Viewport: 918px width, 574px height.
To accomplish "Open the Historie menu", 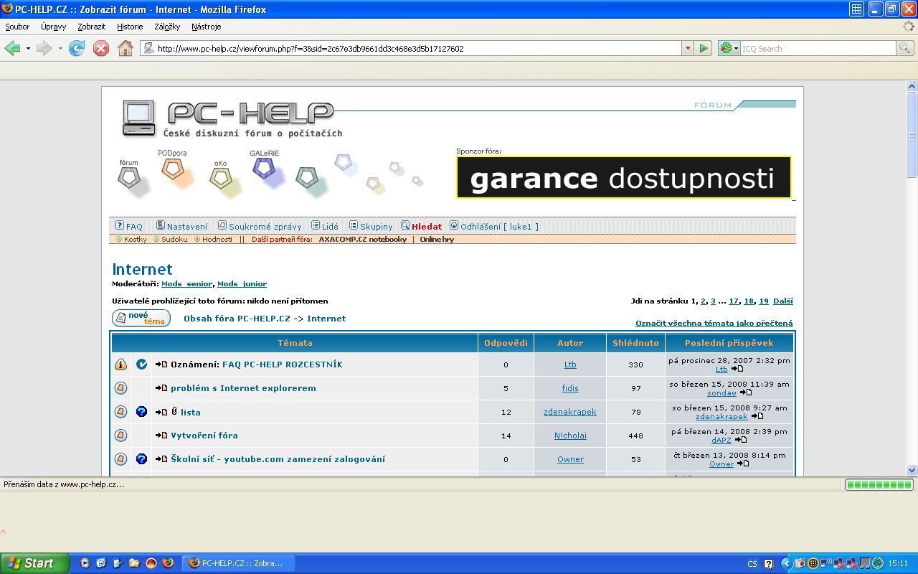I will click(130, 27).
